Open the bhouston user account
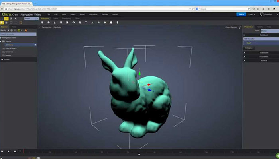This screenshot has height=159, width=279. [x=268, y=14]
